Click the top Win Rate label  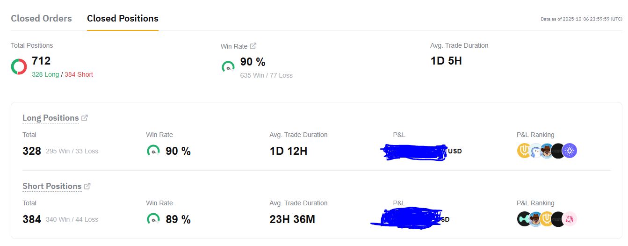(x=234, y=46)
